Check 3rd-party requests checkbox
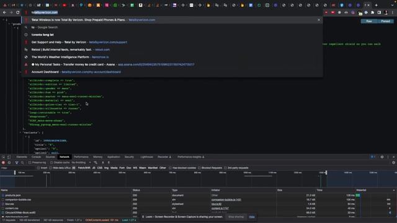Viewport: 397px width, 223px height. click(225, 168)
